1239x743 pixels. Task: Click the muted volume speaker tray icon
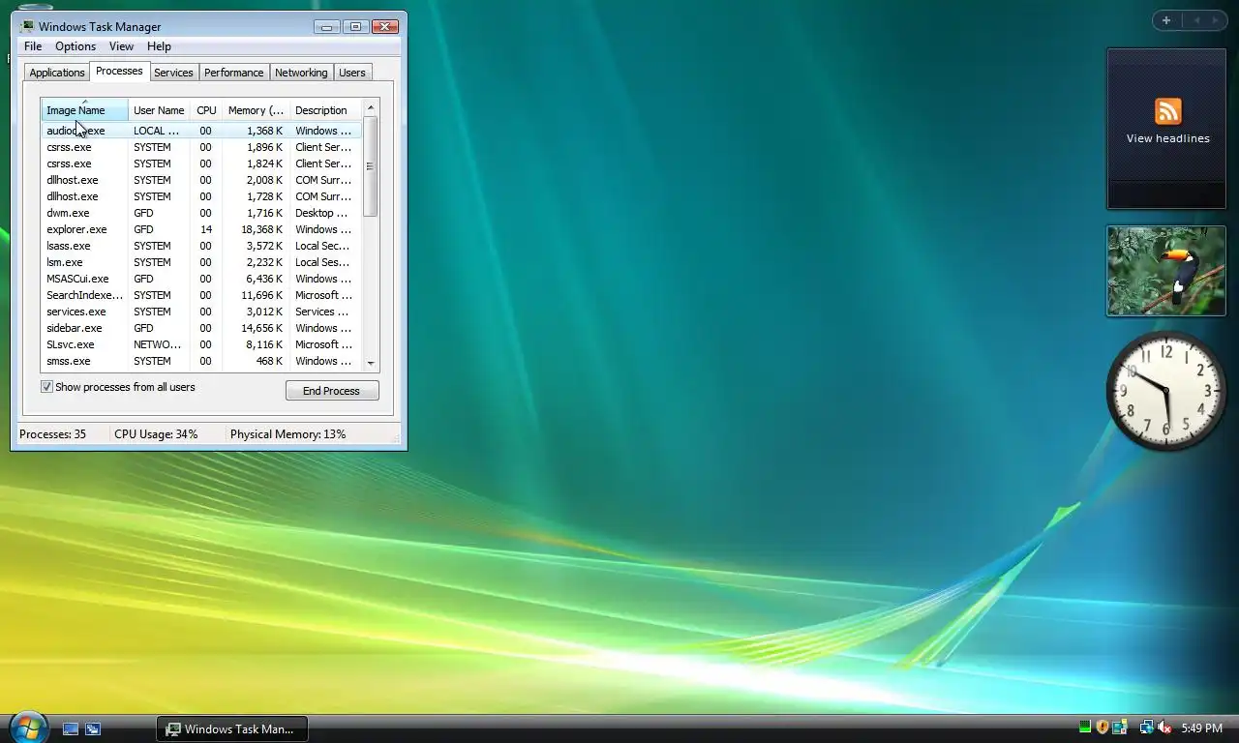[1164, 728]
